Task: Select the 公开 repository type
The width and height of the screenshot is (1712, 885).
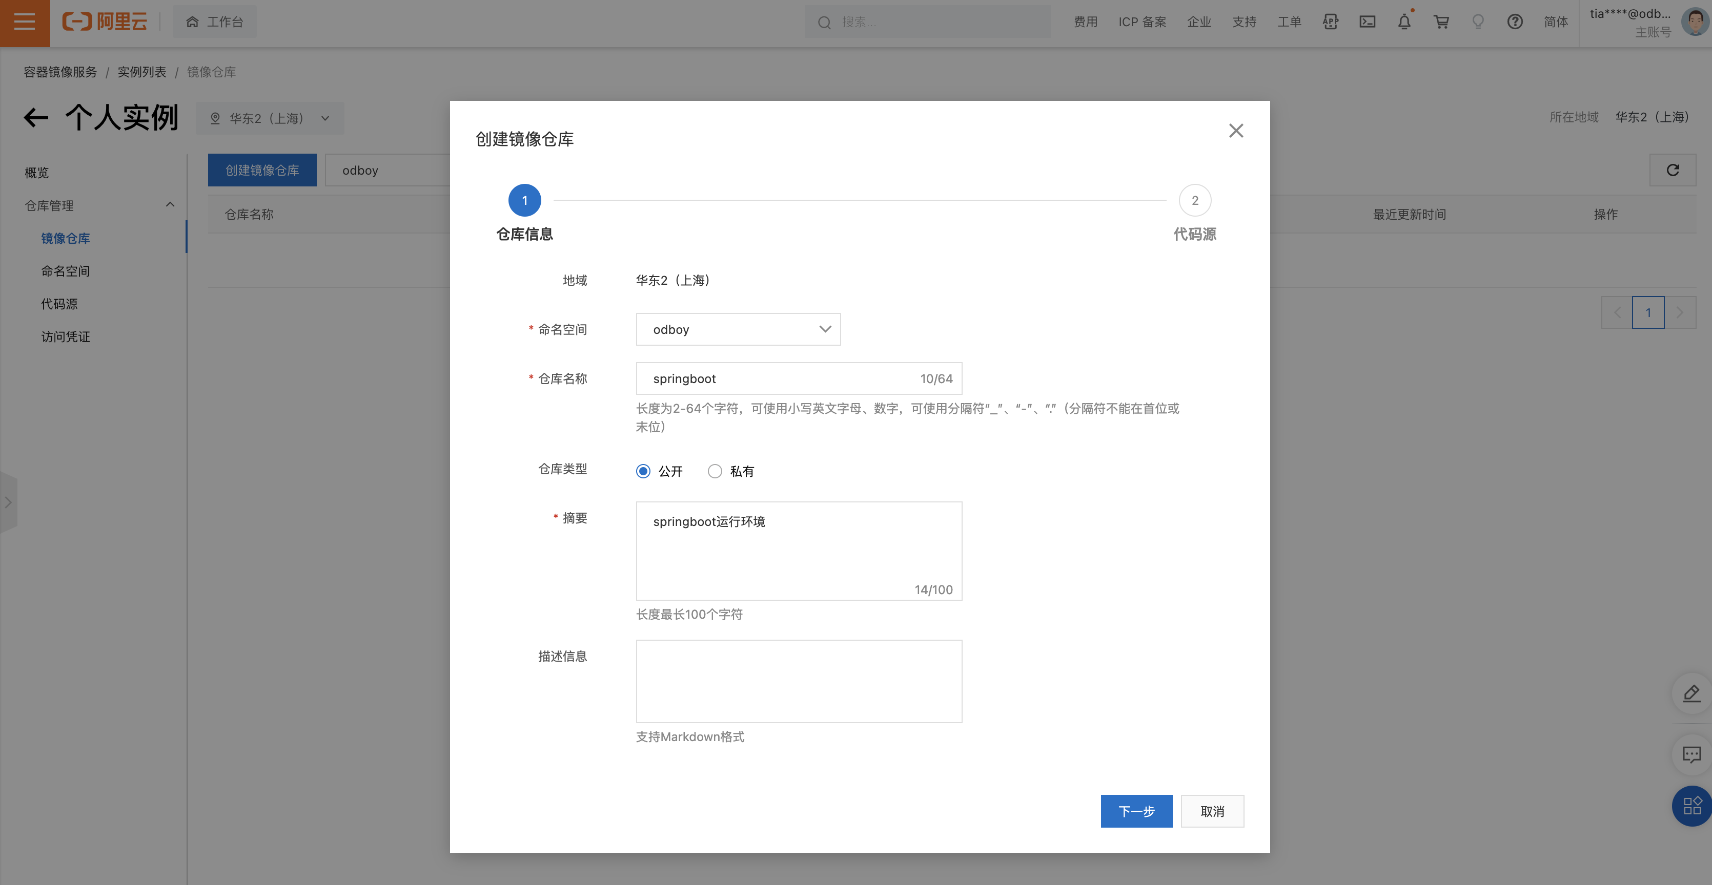Action: 643,471
